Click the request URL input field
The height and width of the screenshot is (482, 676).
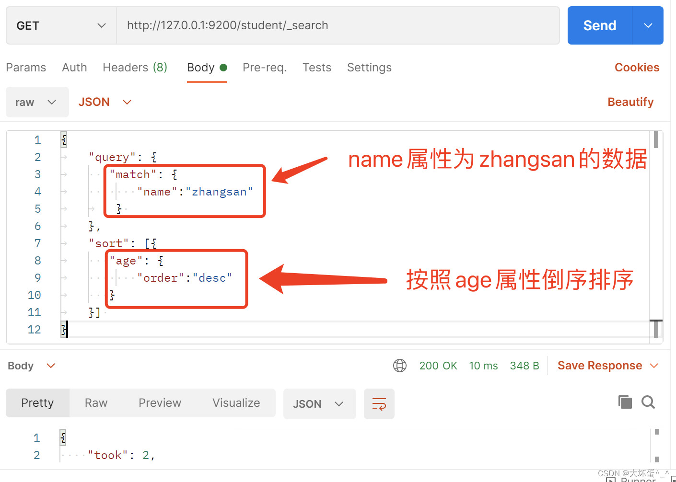pos(338,25)
